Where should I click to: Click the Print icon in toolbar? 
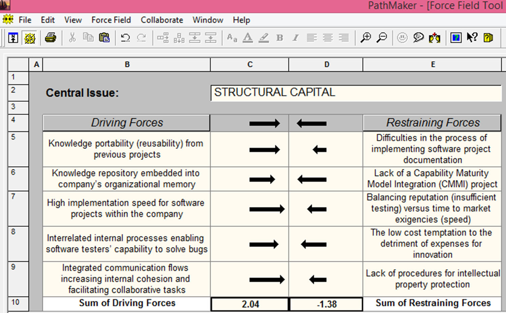pos(51,38)
